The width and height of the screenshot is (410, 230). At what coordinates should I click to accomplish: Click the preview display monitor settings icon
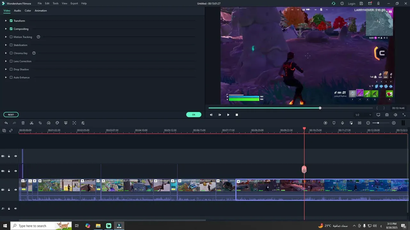tap(378, 115)
